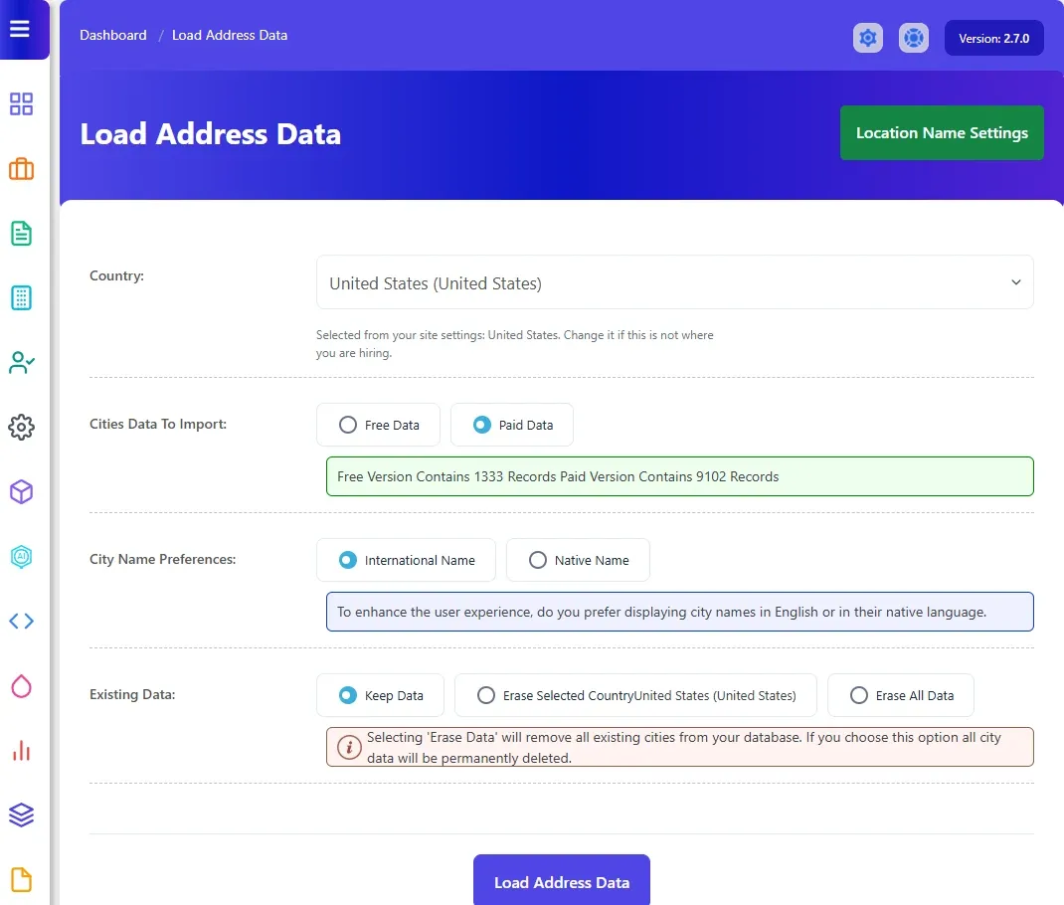Click the 'Load Address Data' page heading
The width and height of the screenshot is (1064, 905).
coord(211,133)
